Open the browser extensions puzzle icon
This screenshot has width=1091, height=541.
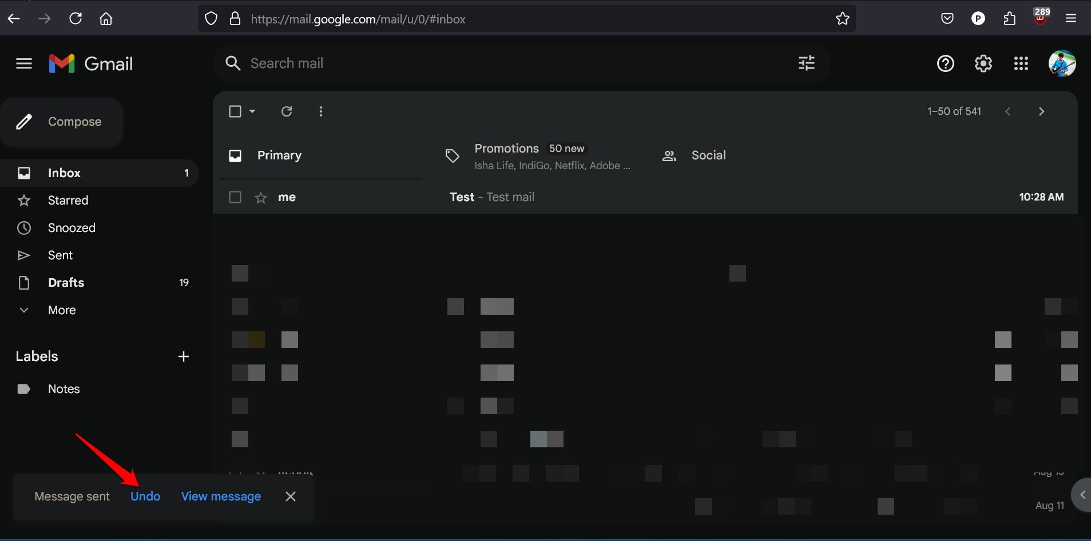(1009, 19)
